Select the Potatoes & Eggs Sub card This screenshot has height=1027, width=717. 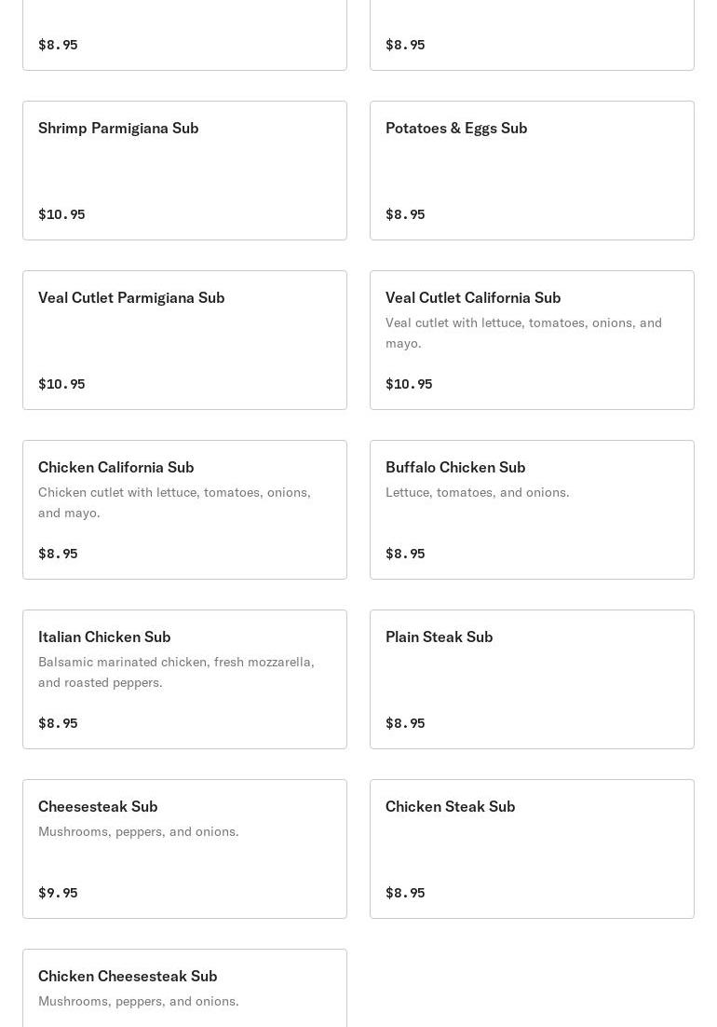(x=532, y=171)
